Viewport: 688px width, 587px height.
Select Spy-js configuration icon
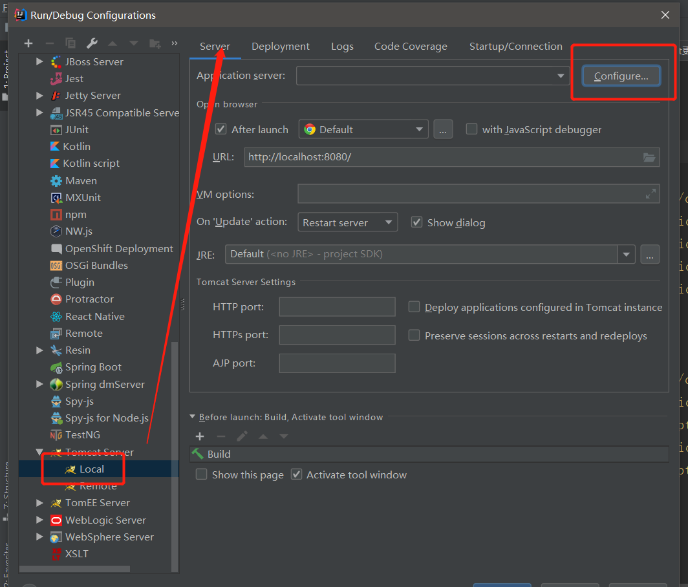tap(56, 401)
